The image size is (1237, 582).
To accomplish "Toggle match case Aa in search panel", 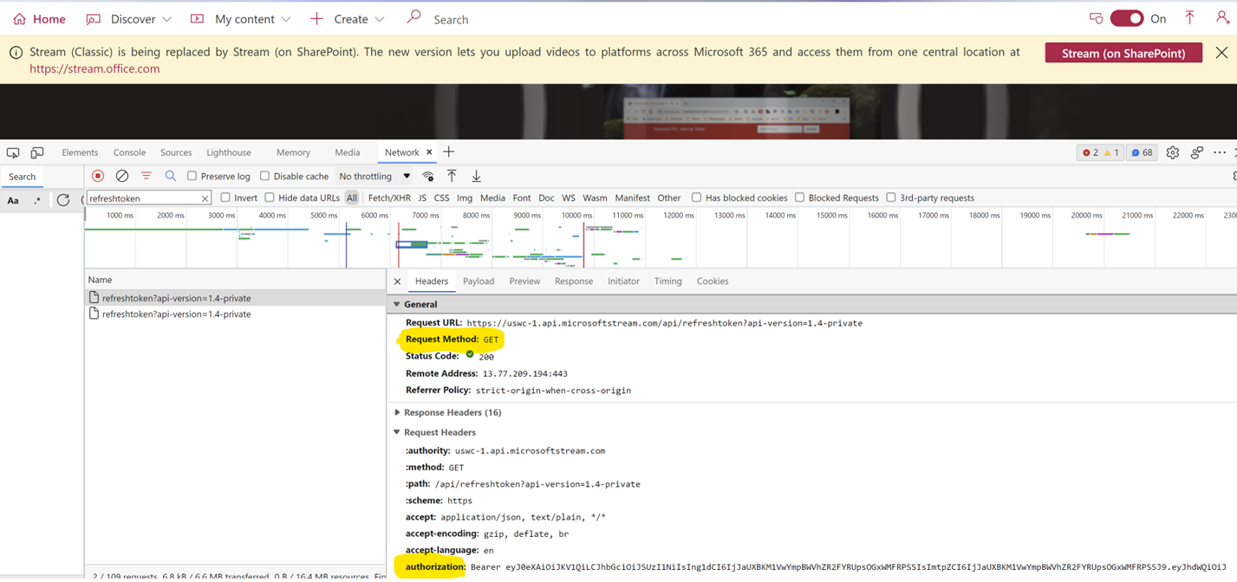I will point(13,200).
